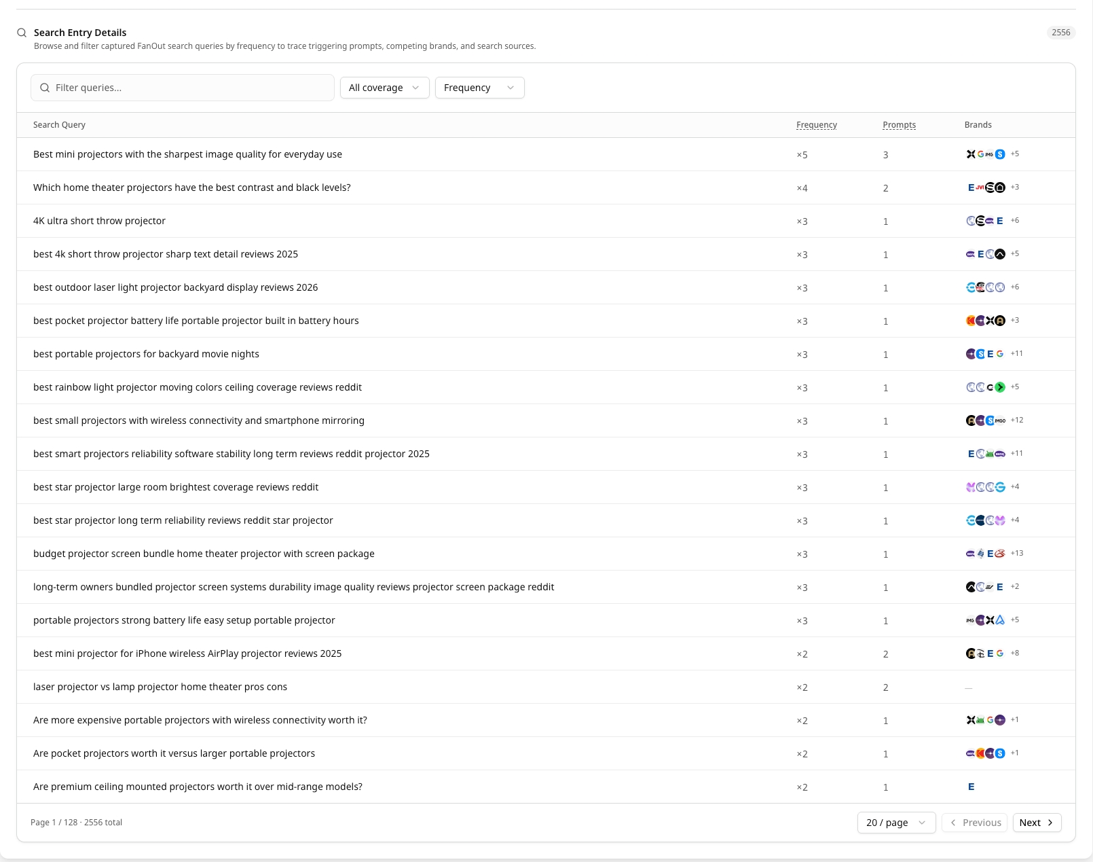Click green Android icon in 'more expensive portable projectors' row
The height and width of the screenshot is (862, 1093).
tap(980, 720)
